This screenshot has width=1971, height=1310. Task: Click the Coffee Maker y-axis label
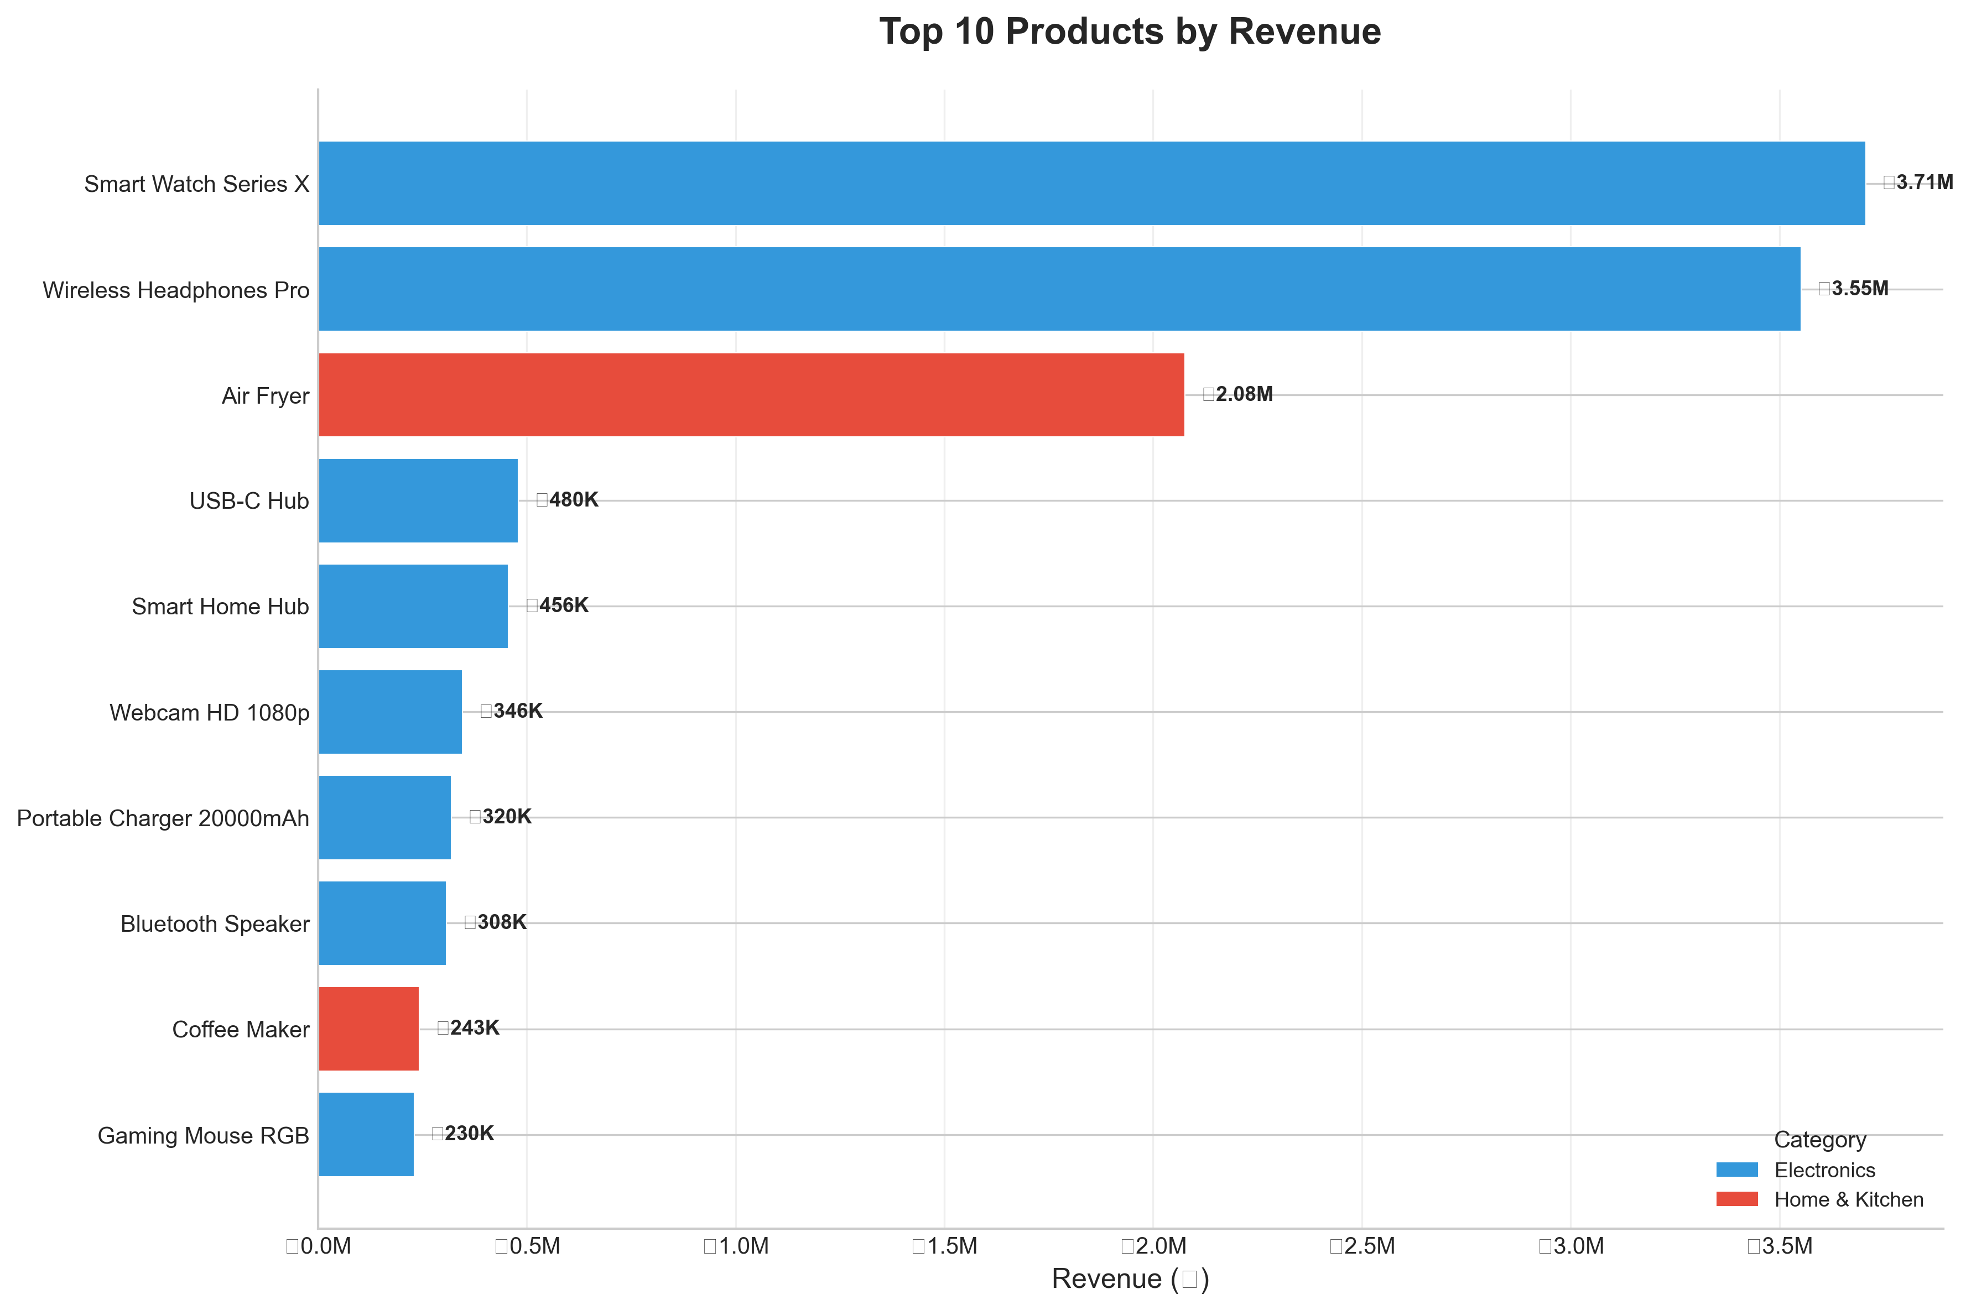click(241, 1029)
